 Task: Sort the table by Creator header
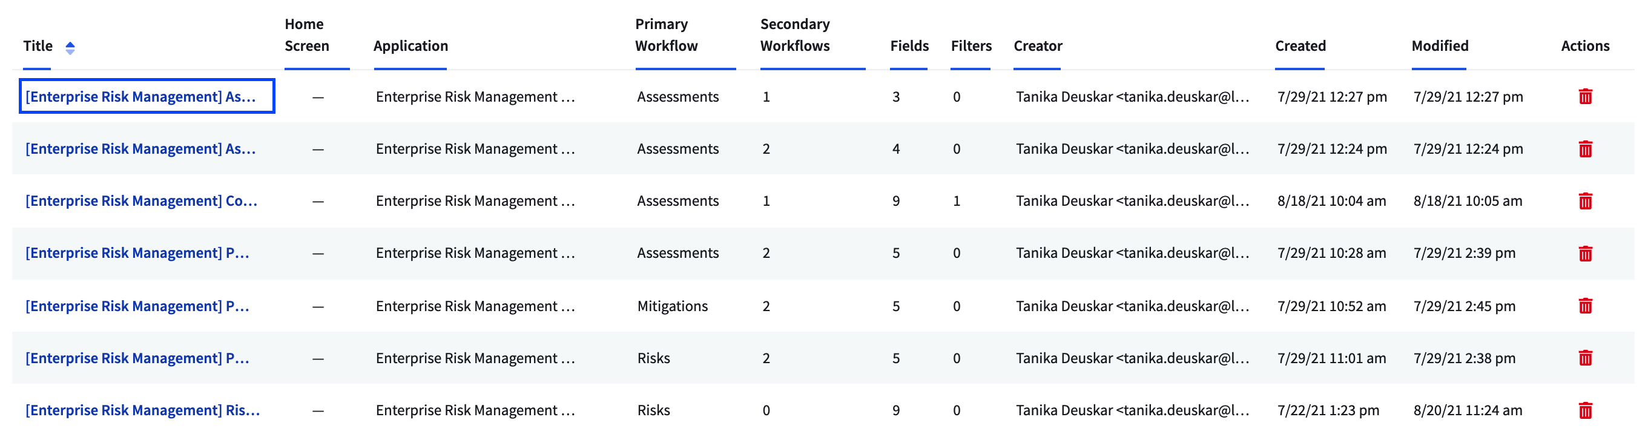[x=1037, y=46]
